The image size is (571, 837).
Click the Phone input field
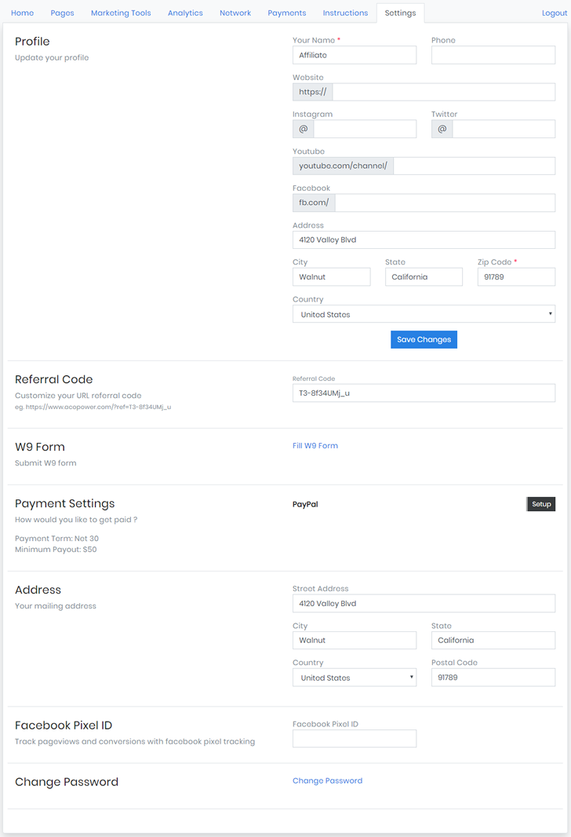point(493,54)
